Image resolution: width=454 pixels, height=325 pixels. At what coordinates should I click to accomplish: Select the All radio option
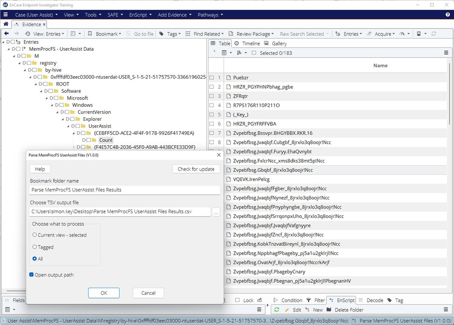[35, 259]
